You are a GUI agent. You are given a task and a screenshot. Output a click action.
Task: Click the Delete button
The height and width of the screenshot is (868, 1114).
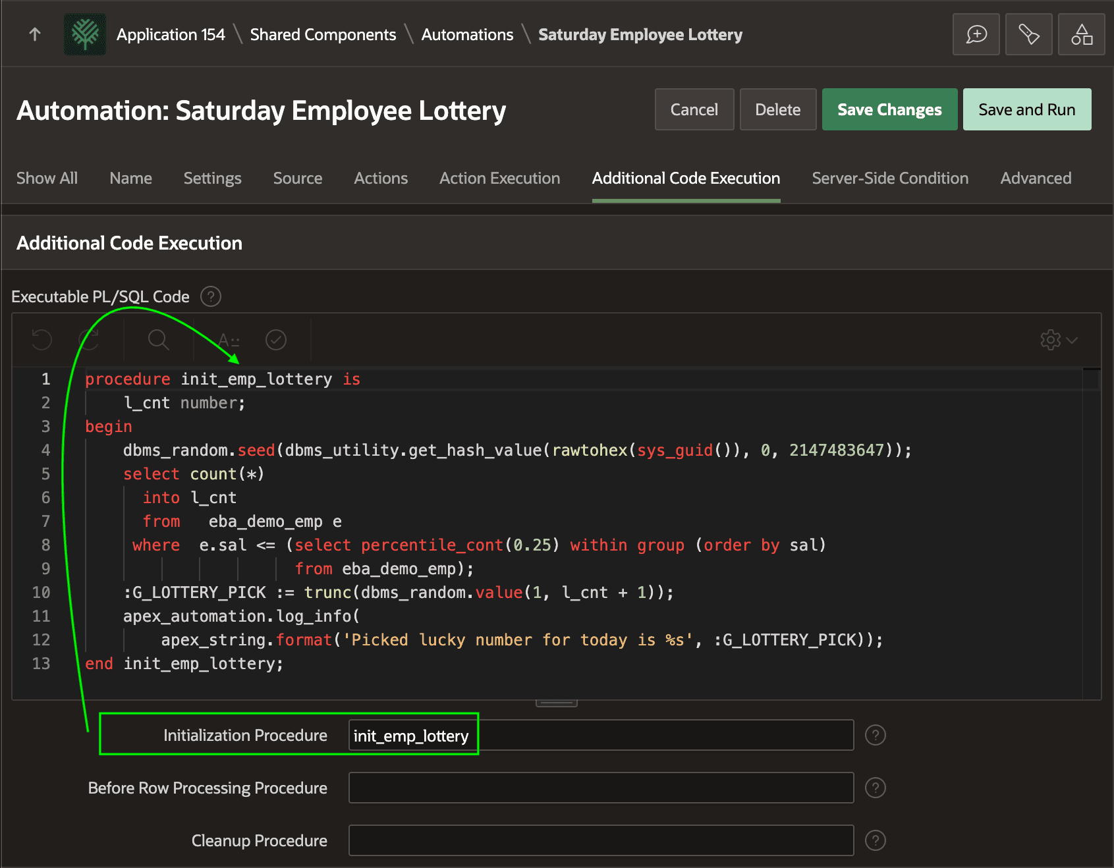click(x=778, y=109)
